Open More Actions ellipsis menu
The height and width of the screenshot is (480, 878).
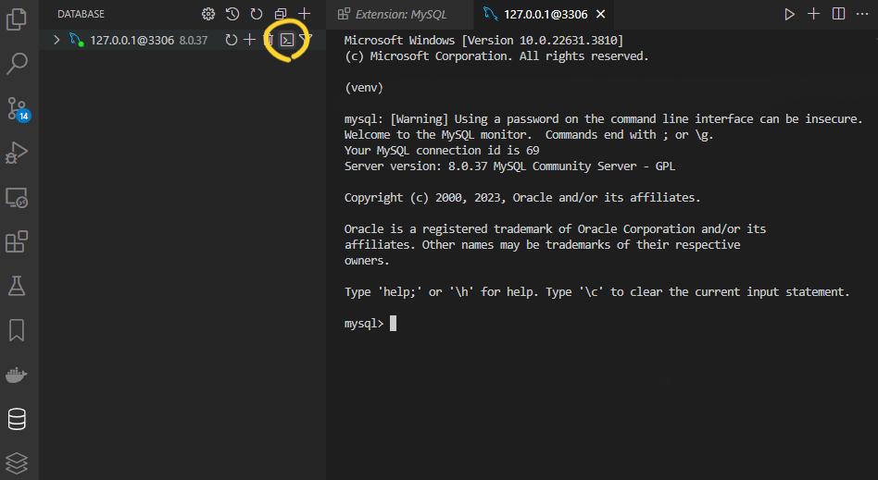862,14
